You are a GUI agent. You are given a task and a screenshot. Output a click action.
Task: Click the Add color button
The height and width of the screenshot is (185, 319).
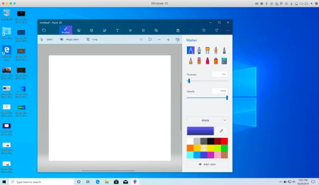(x=207, y=164)
